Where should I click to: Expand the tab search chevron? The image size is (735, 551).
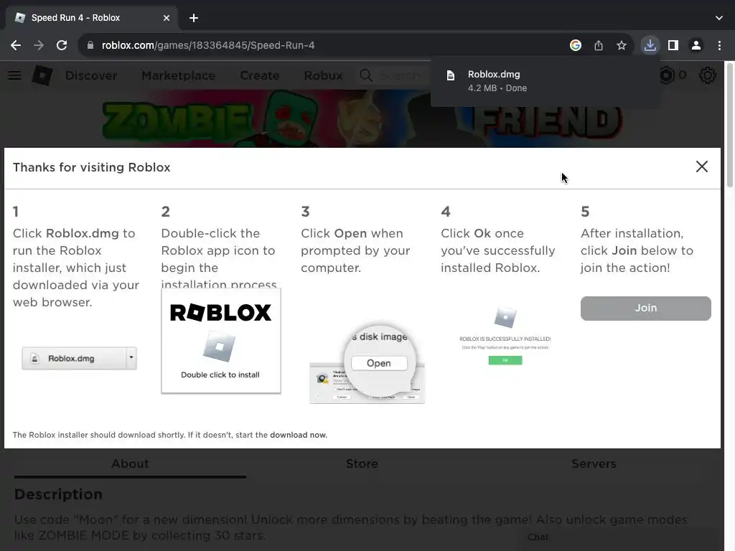(x=719, y=18)
